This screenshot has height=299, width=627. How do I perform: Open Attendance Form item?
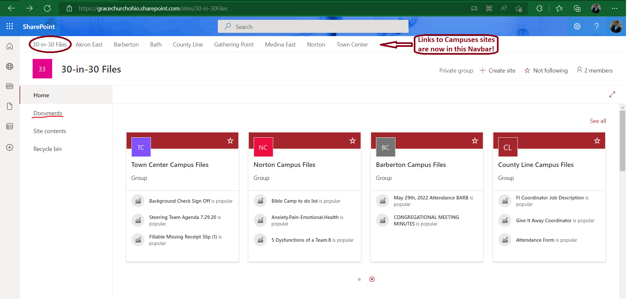tap(535, 240)
